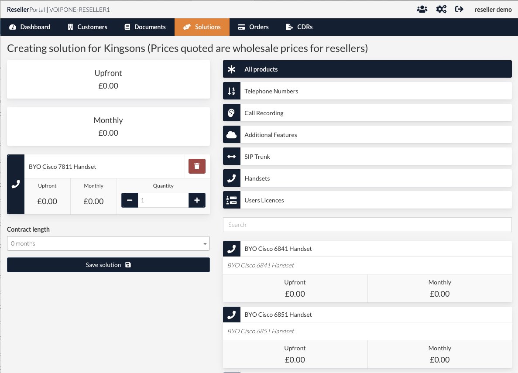The image size is (518, 373).
Task: Filter by Additional Features category
Action: coord(367,134)
